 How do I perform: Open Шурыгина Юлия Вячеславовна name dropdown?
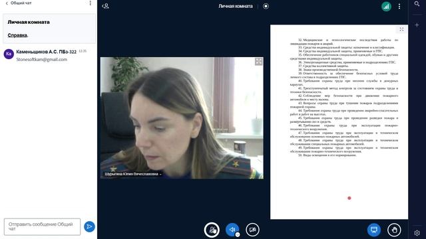(x=133, y=174)
